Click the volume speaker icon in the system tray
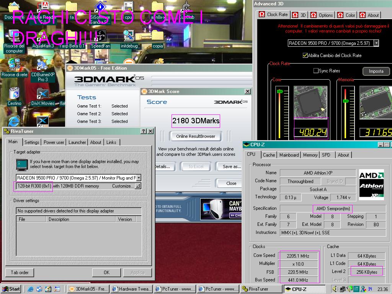Viewport: 392px width, 294px height. pyautogui.click(x=335, y=289)
